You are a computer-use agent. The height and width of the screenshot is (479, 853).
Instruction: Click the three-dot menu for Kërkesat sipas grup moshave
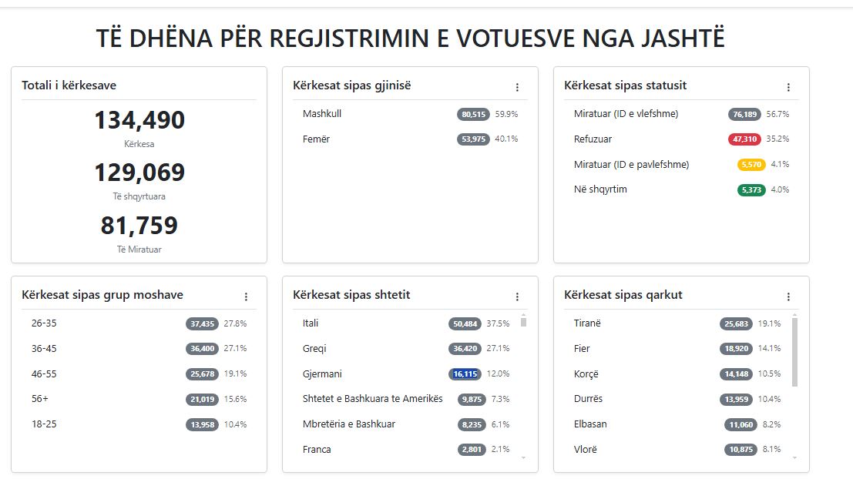246,296
